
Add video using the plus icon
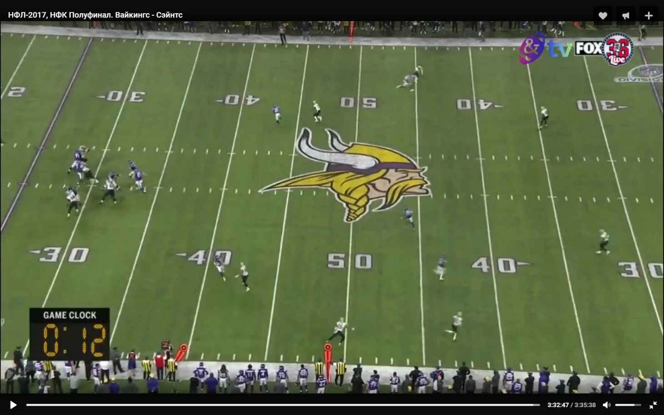pyautogui.click(x=649, y=15)
